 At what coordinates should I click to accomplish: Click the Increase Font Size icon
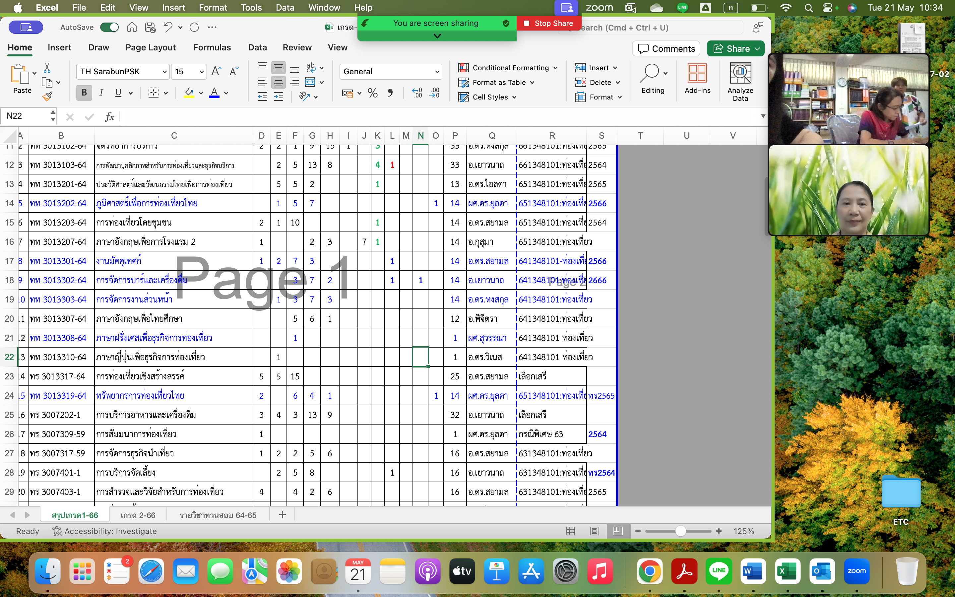pos(216,71)
